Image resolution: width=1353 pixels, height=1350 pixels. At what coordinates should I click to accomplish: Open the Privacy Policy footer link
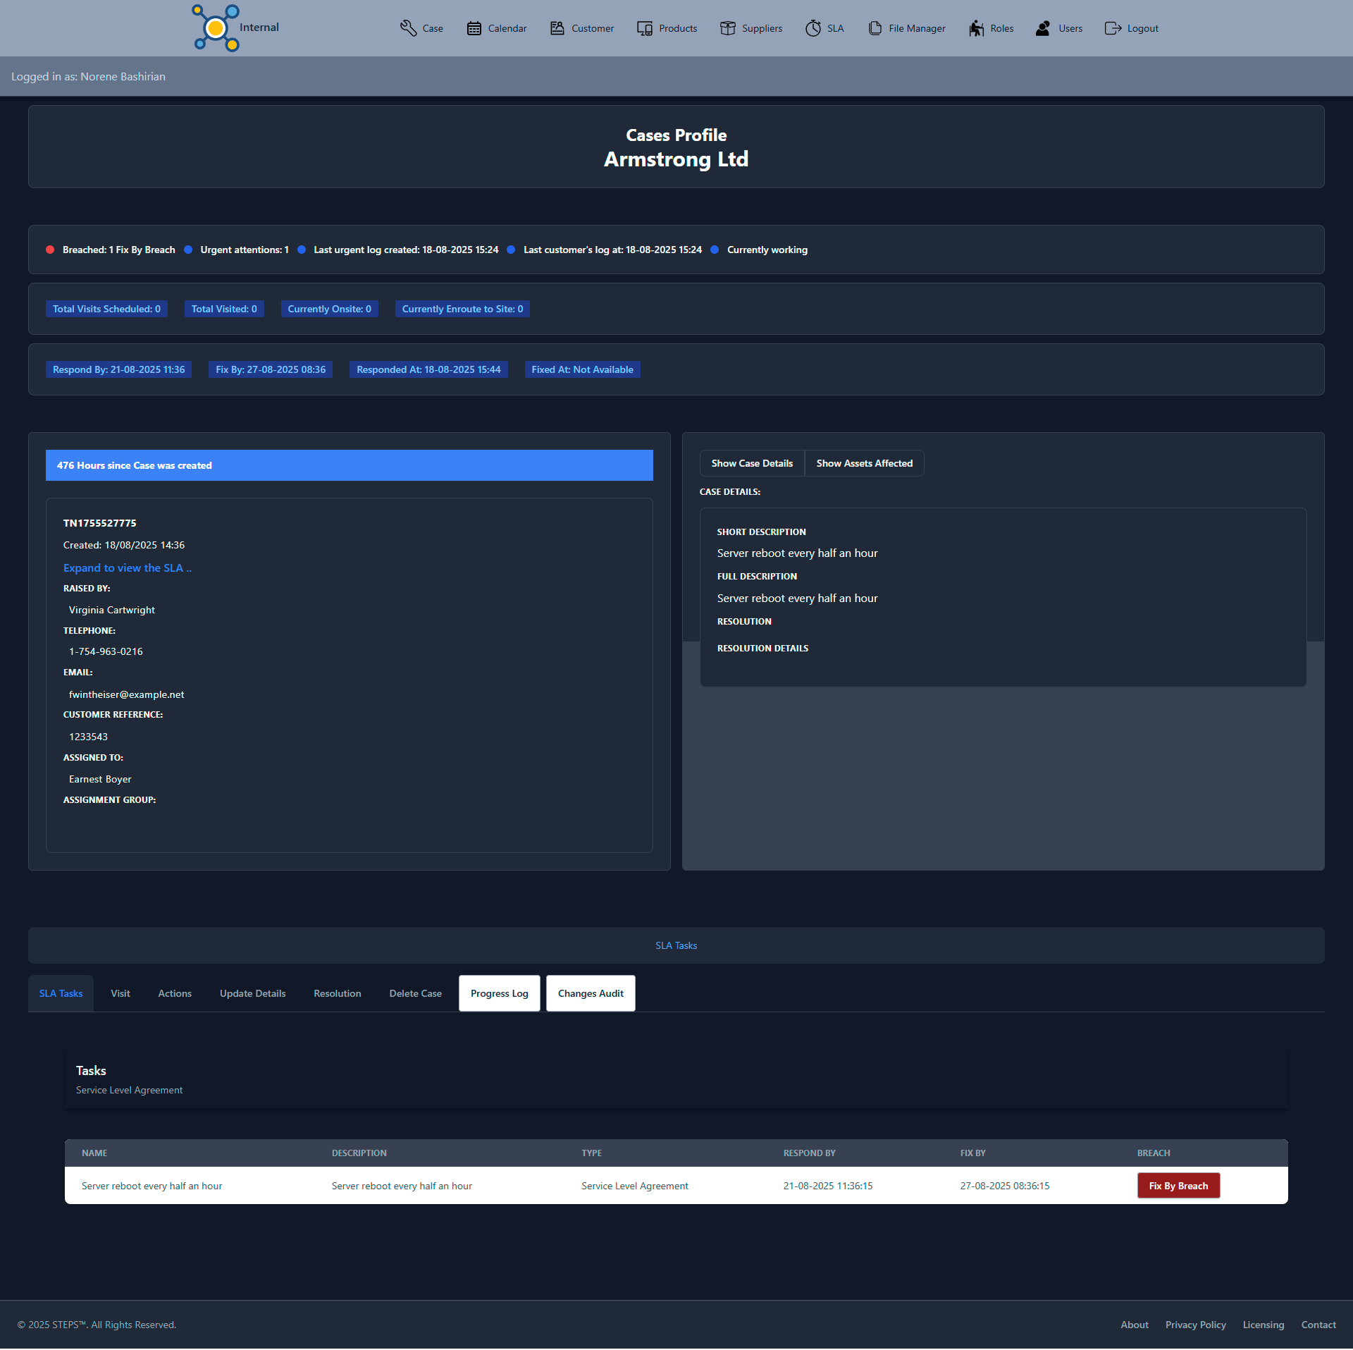click(1195, 1325)
